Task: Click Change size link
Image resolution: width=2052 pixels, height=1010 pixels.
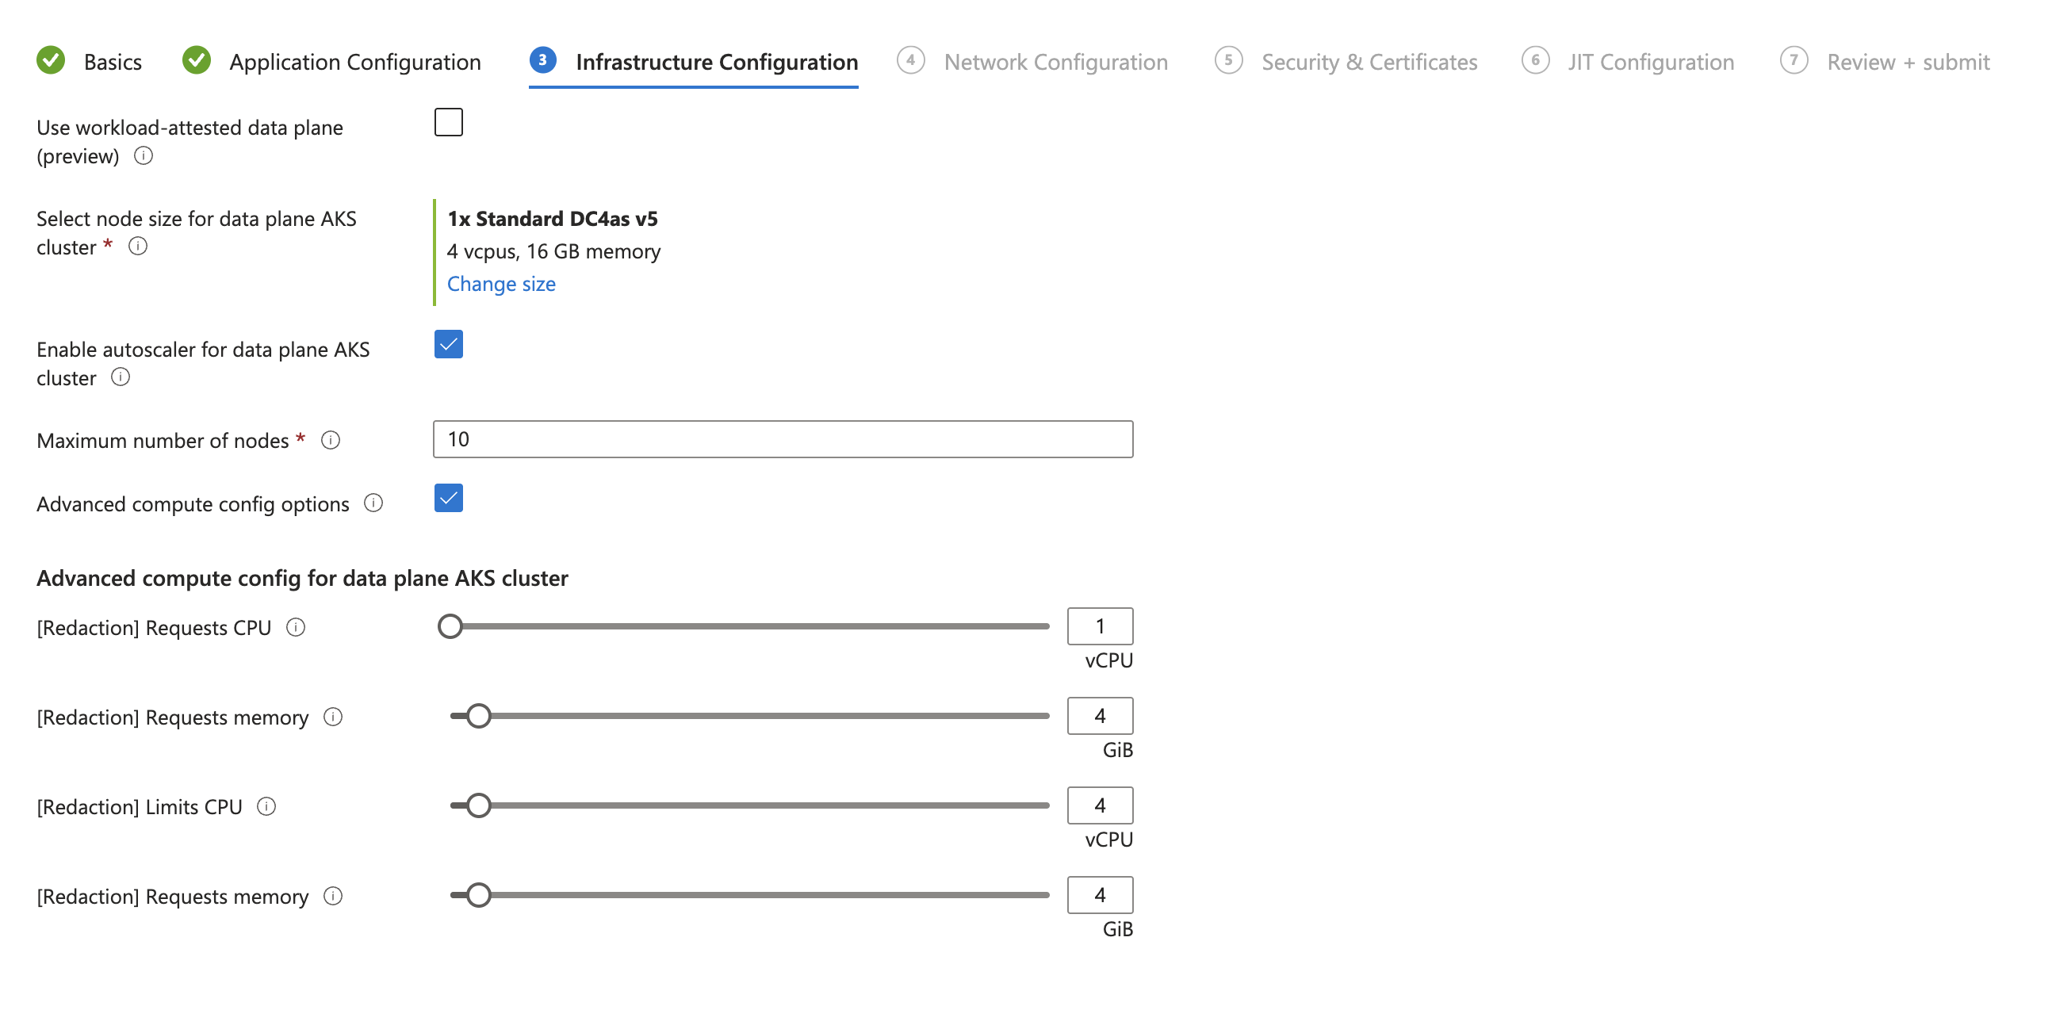Action: click(501, 285)
